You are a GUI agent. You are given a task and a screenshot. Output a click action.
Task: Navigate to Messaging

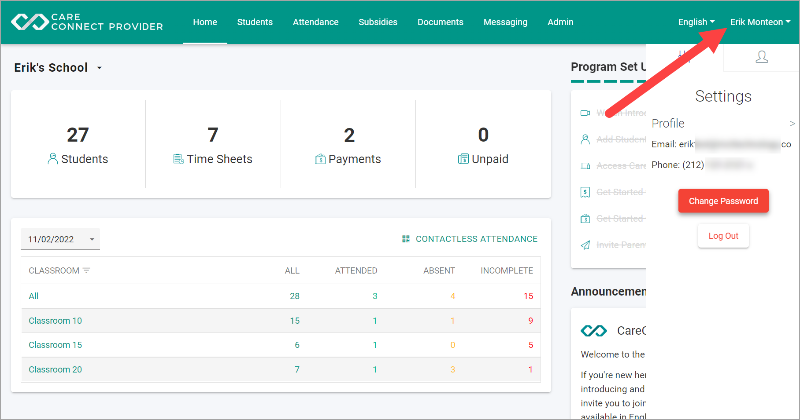tap(505, 22)
